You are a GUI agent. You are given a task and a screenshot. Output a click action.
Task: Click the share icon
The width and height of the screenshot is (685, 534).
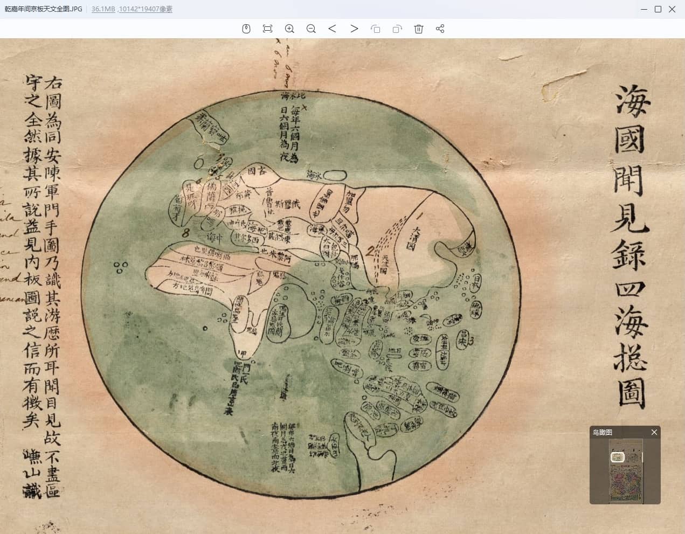tap(440, 29)
